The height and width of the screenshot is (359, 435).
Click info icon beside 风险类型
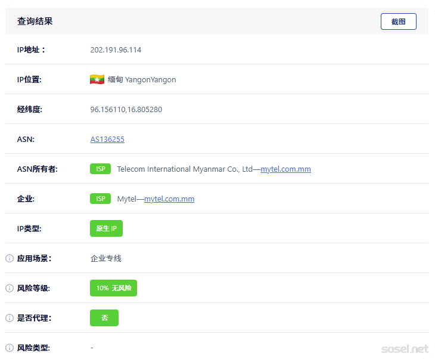pos(10,348)
